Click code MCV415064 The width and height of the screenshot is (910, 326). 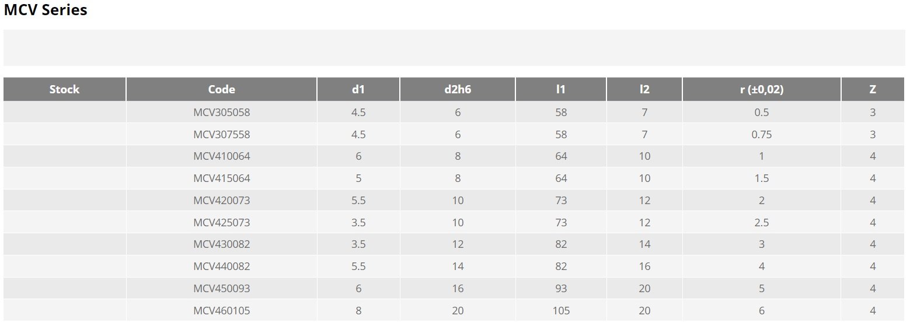click(x=221, y=178)
